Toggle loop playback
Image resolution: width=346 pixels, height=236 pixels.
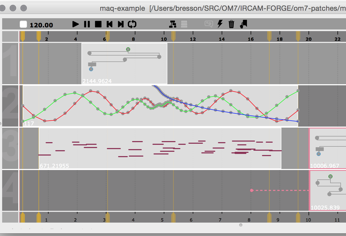(x=132, y=24)
